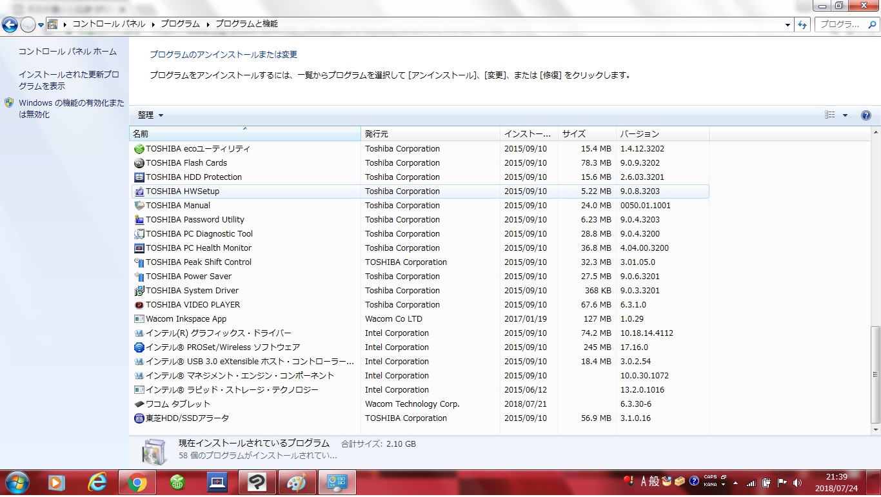Sort by the インストール日 column header
This screenshot has width=881, height=497.
pyautogui.click(x=530, y=134)
